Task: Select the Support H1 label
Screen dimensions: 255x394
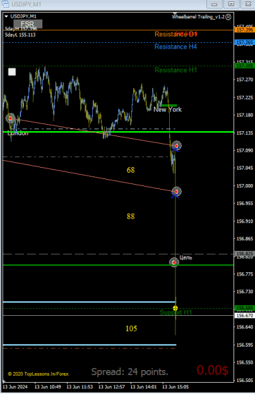Action: click(175, 312)
